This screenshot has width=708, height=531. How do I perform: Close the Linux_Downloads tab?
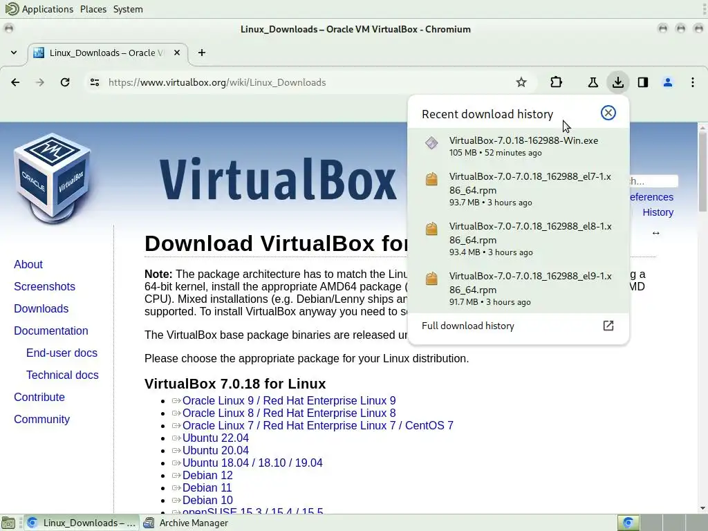click(x=177, y=53)
